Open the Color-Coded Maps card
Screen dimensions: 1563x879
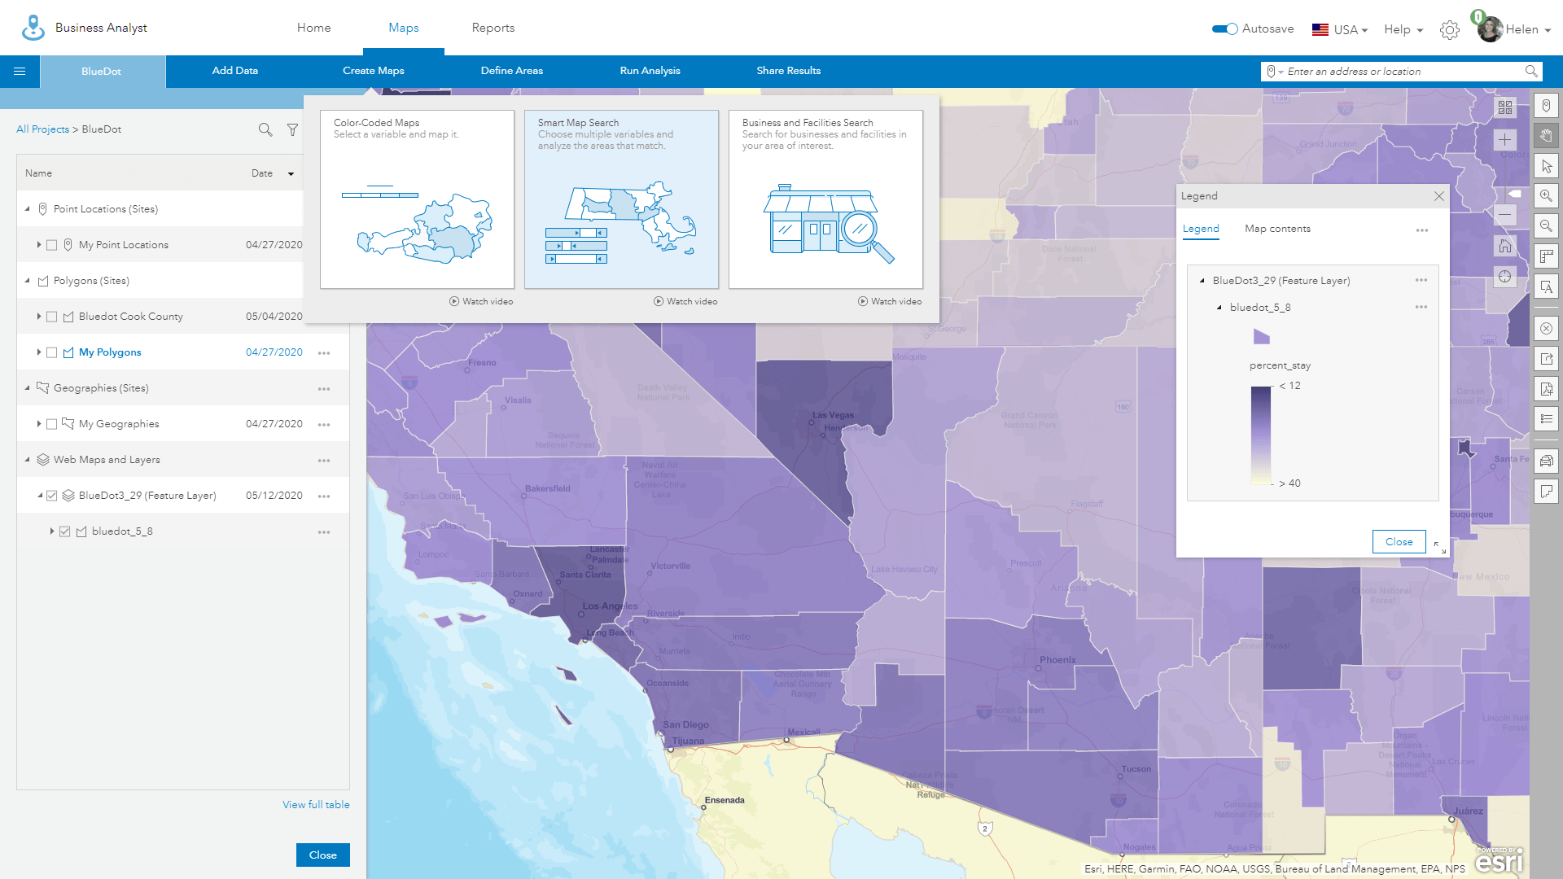[x=418, y=199]
